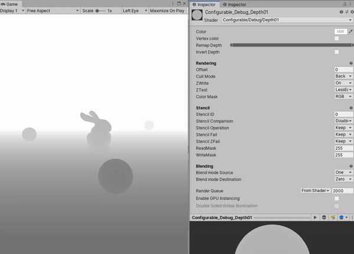Select the second Inspector tab
354x254 pixels.
pos(235,5)
